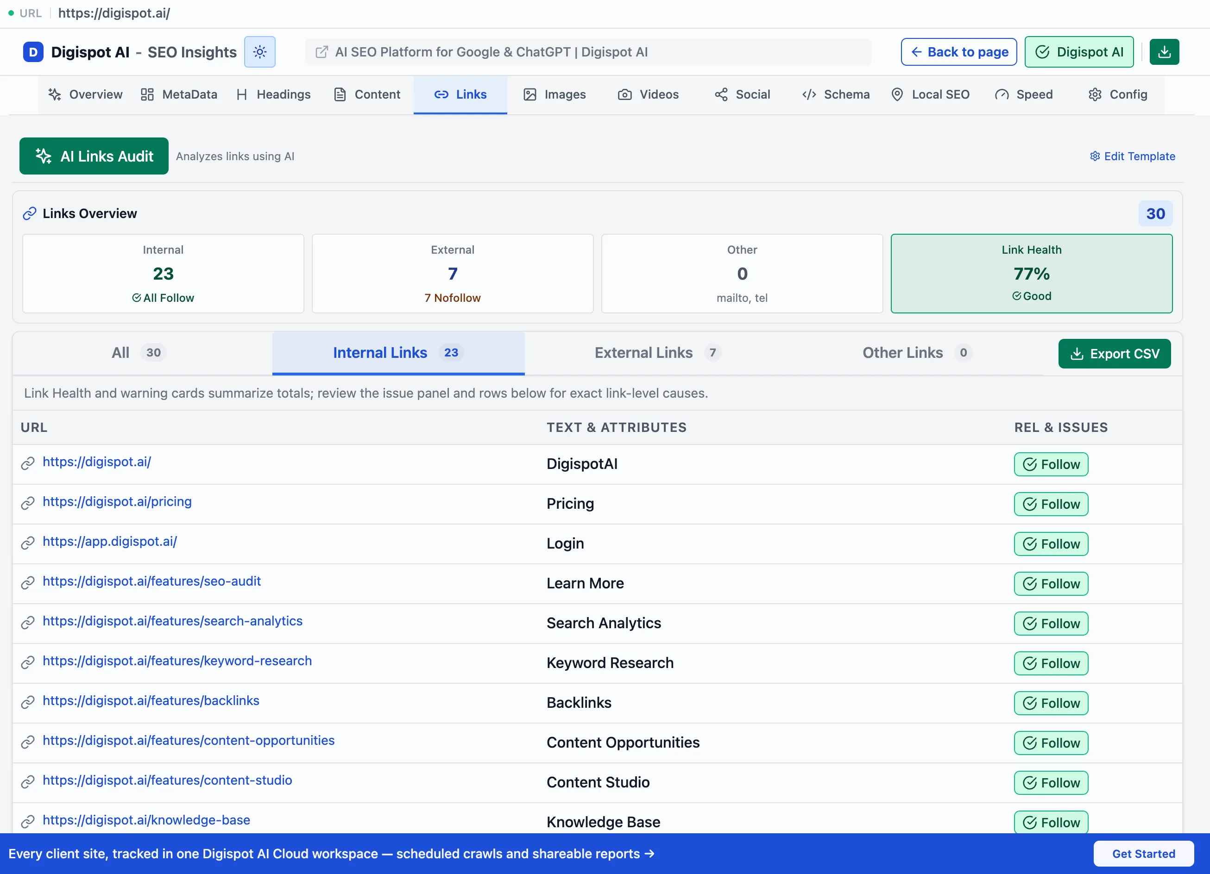Open the Speed tab
Image resolution: width=1210 pixels, height=874 pixels.
point(1024,94)
